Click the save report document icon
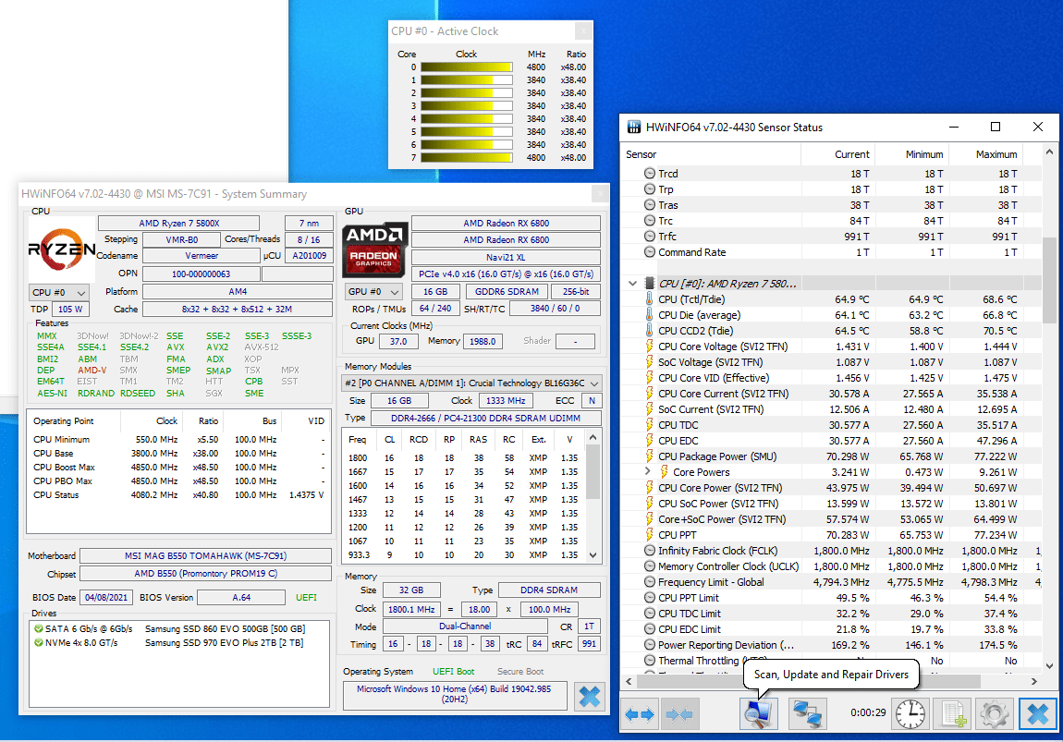This screenshot has width=1063, height=742. [952, 714]
